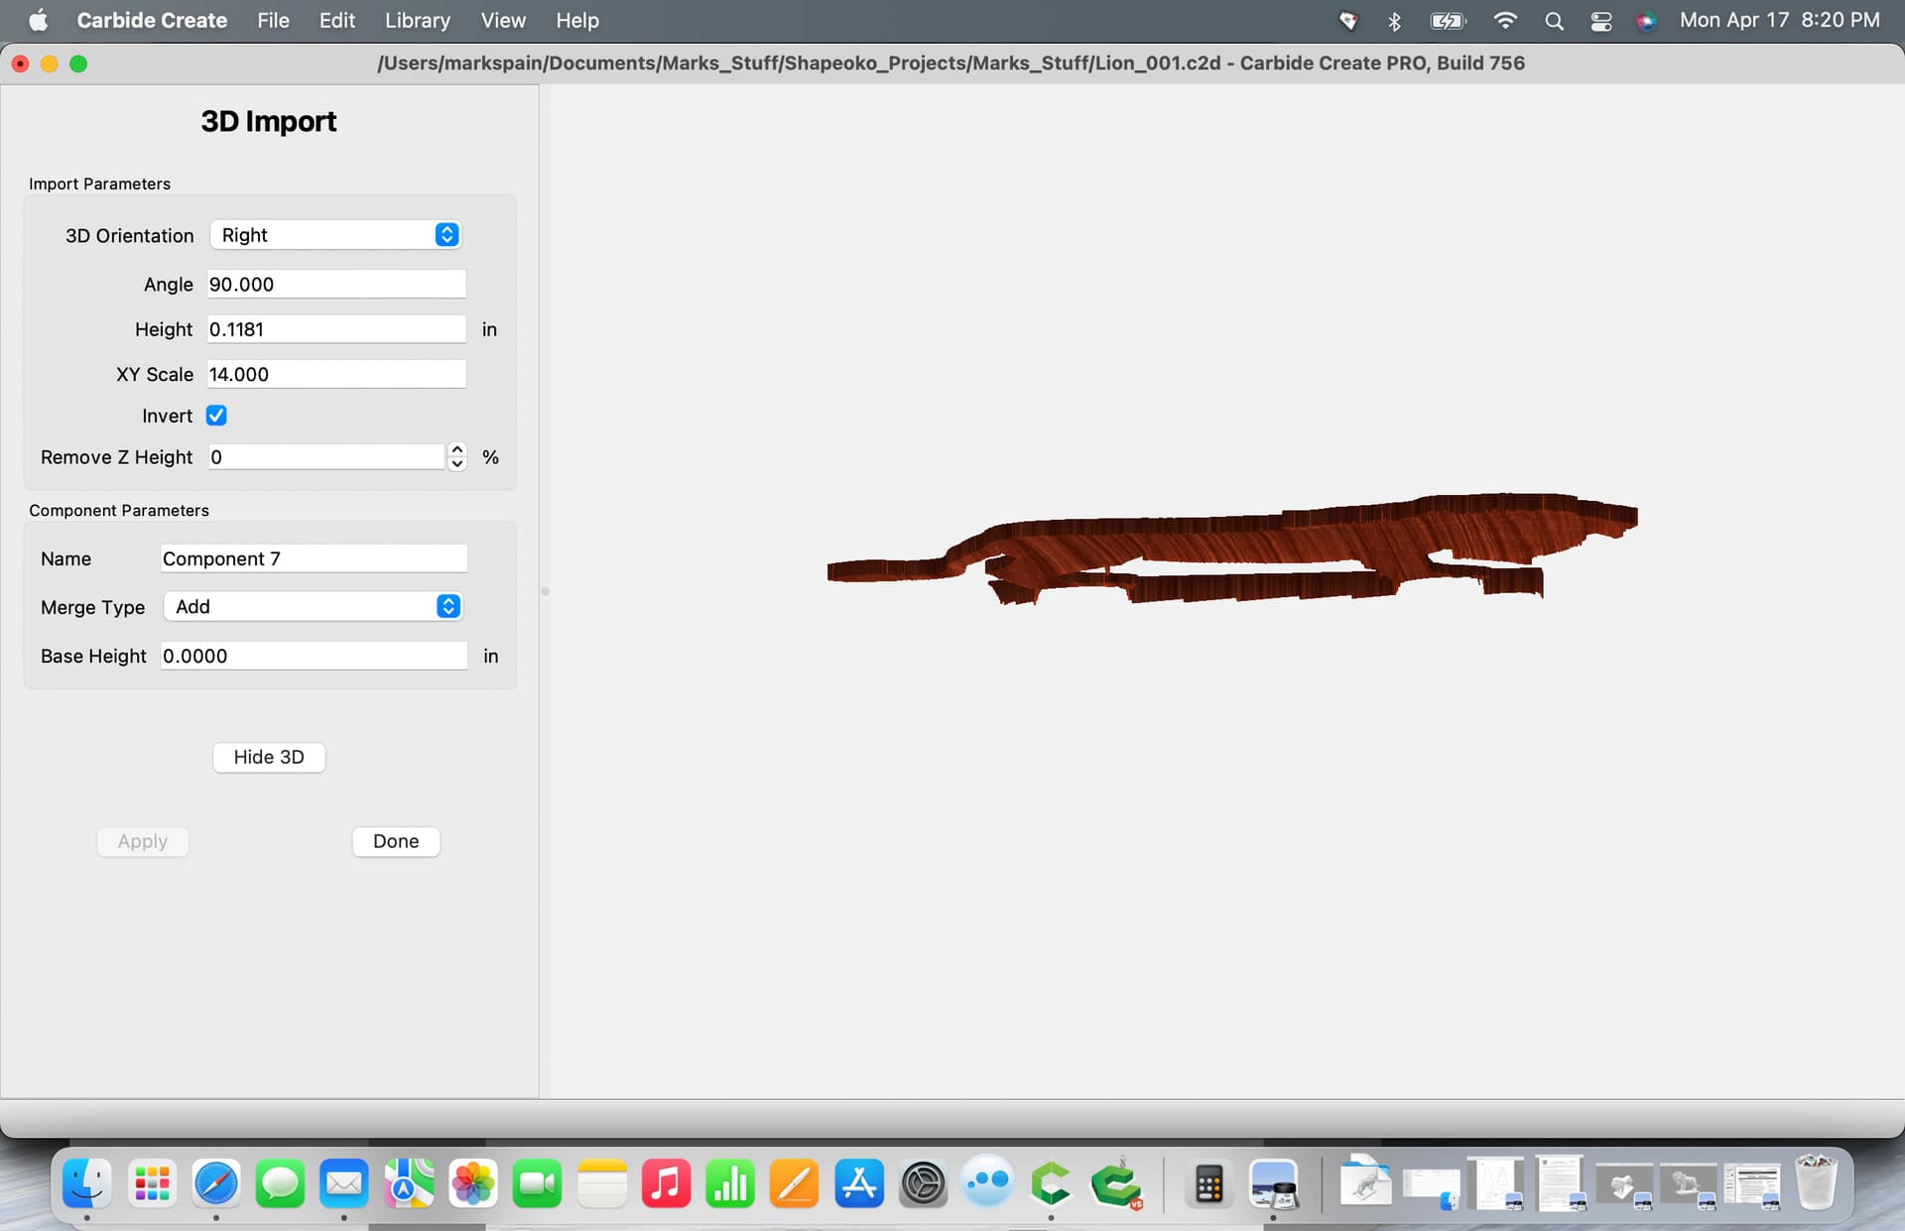Viewport: 1905px width, 1231px height.
Task: Click the blue dots app Dock icon
Action: 987,1181
